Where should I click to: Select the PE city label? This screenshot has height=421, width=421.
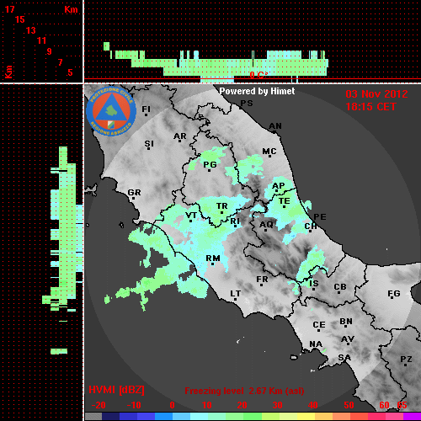pyautogui.click(x=320, y=217)
